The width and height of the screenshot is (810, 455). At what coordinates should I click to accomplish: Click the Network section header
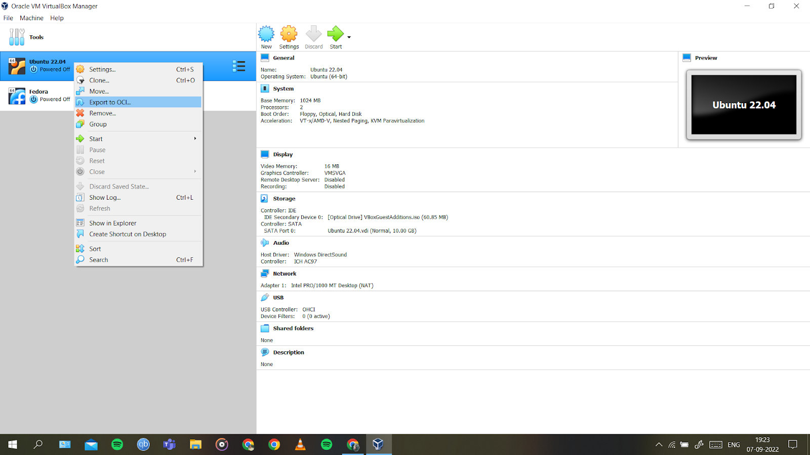tap(285, 274)
